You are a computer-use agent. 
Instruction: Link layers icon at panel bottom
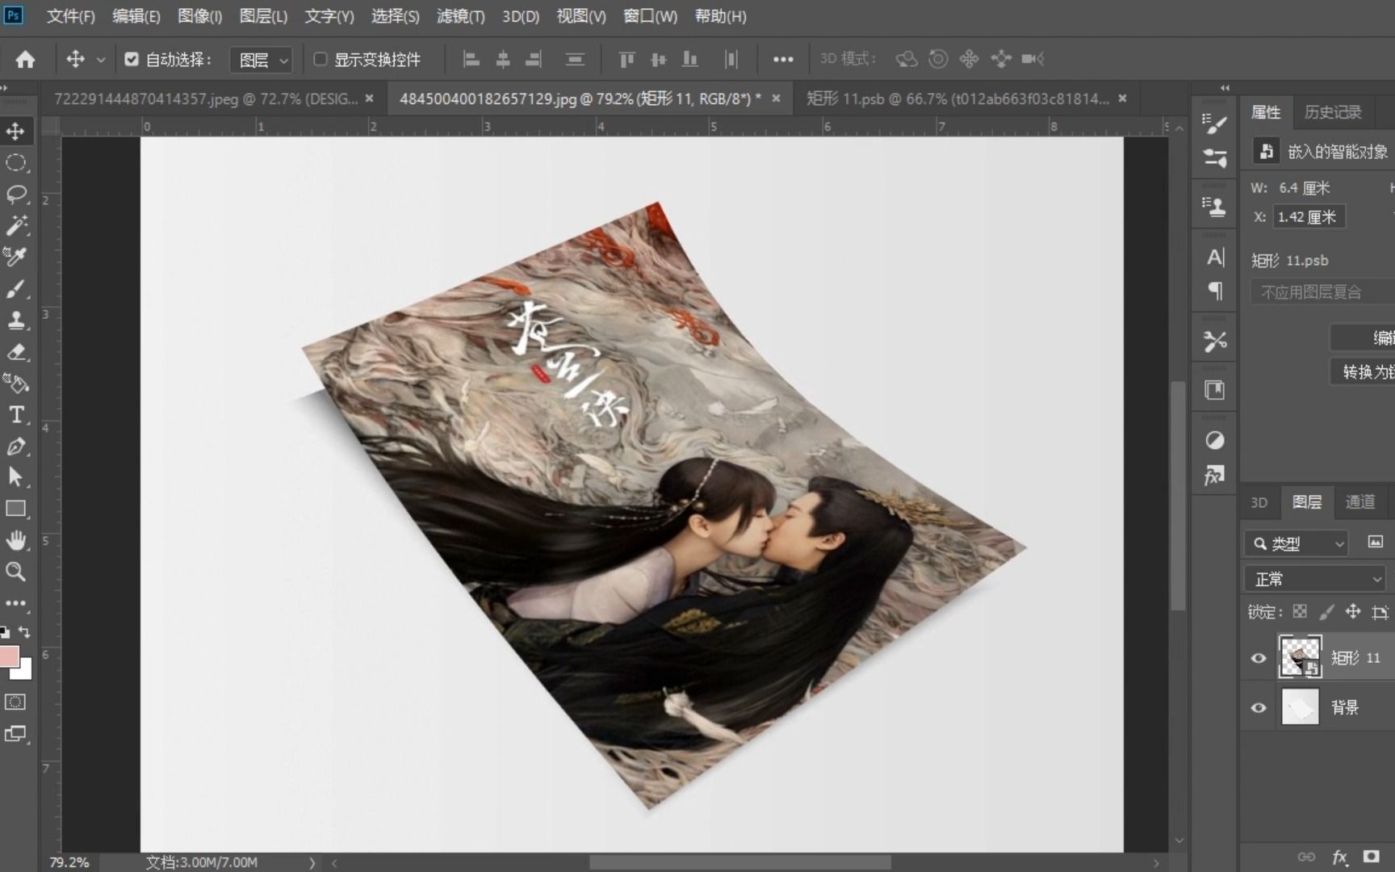click(1306, 857)
